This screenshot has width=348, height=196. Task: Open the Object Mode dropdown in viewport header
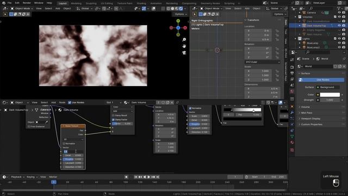[x=22, y=9]
